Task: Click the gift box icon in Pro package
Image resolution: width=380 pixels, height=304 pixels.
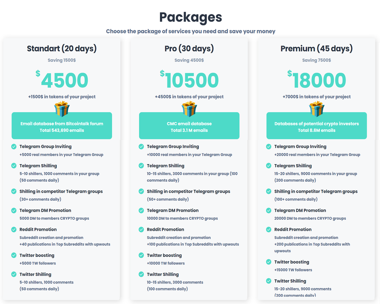Action: (x=189, y=109)
